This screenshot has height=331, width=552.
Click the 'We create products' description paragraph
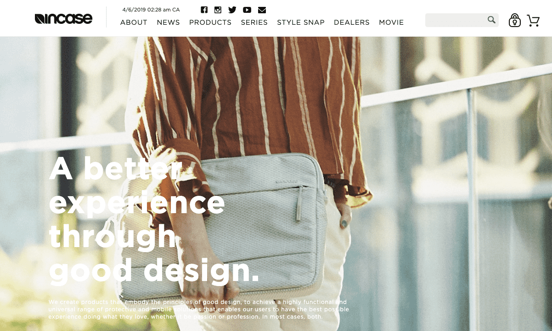198,309
